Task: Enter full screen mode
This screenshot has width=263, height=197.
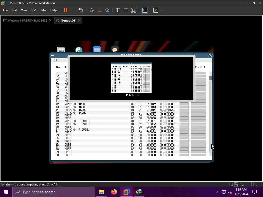Action: (x=134, y=10)
